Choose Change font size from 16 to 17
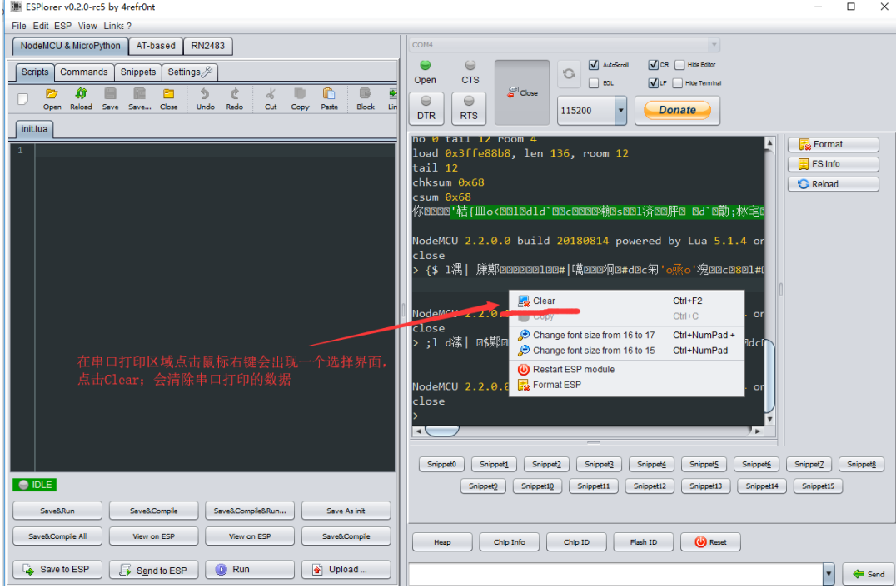The height and width of the screenshot is (588, 896). coord(626,335)
